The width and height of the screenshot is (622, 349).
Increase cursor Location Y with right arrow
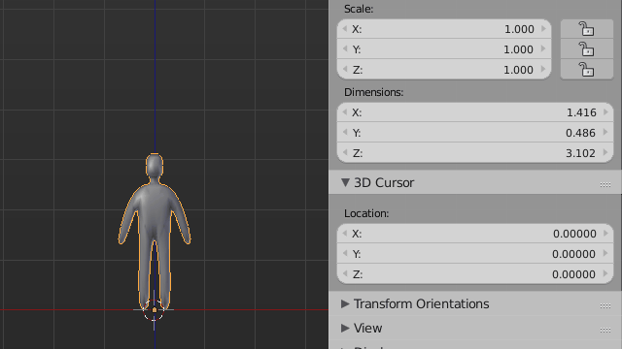(x=605, y=254)
